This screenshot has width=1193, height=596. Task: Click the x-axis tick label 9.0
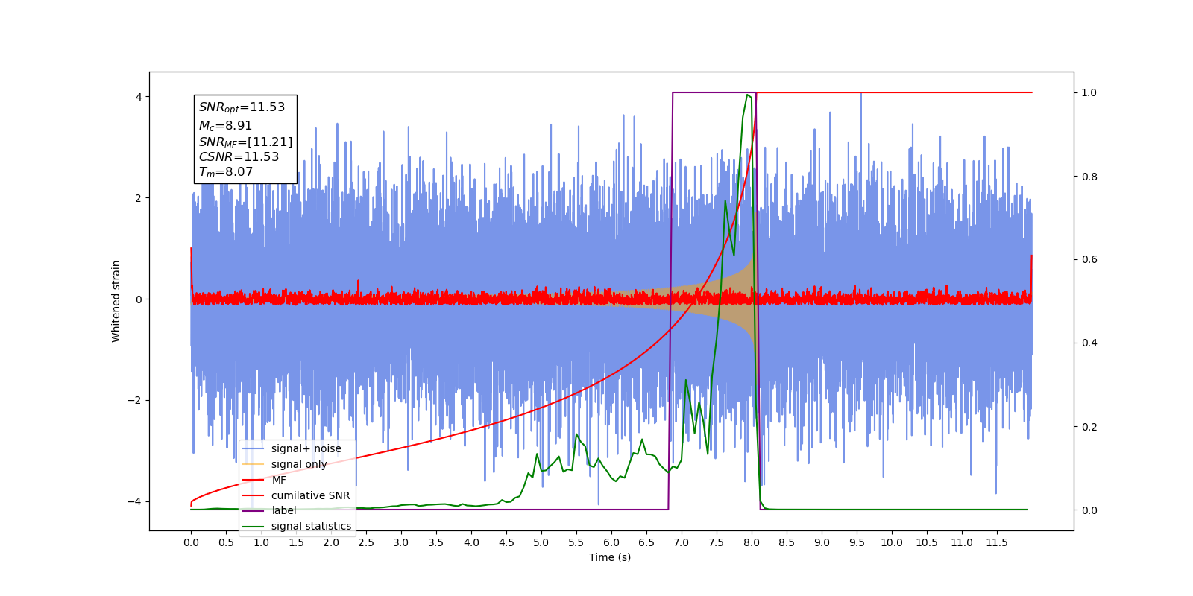[x=822, y=542]
